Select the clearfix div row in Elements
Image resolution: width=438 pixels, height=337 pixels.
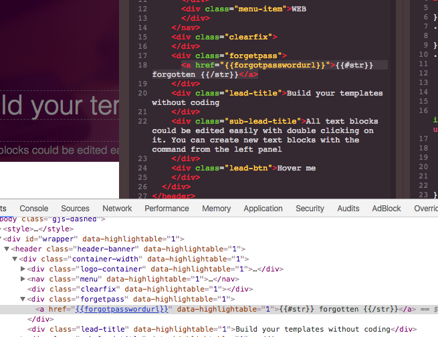(140, 289)
